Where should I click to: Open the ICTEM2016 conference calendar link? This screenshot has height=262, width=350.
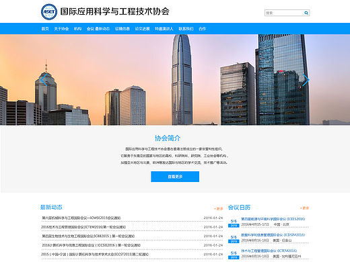(269, 251)
